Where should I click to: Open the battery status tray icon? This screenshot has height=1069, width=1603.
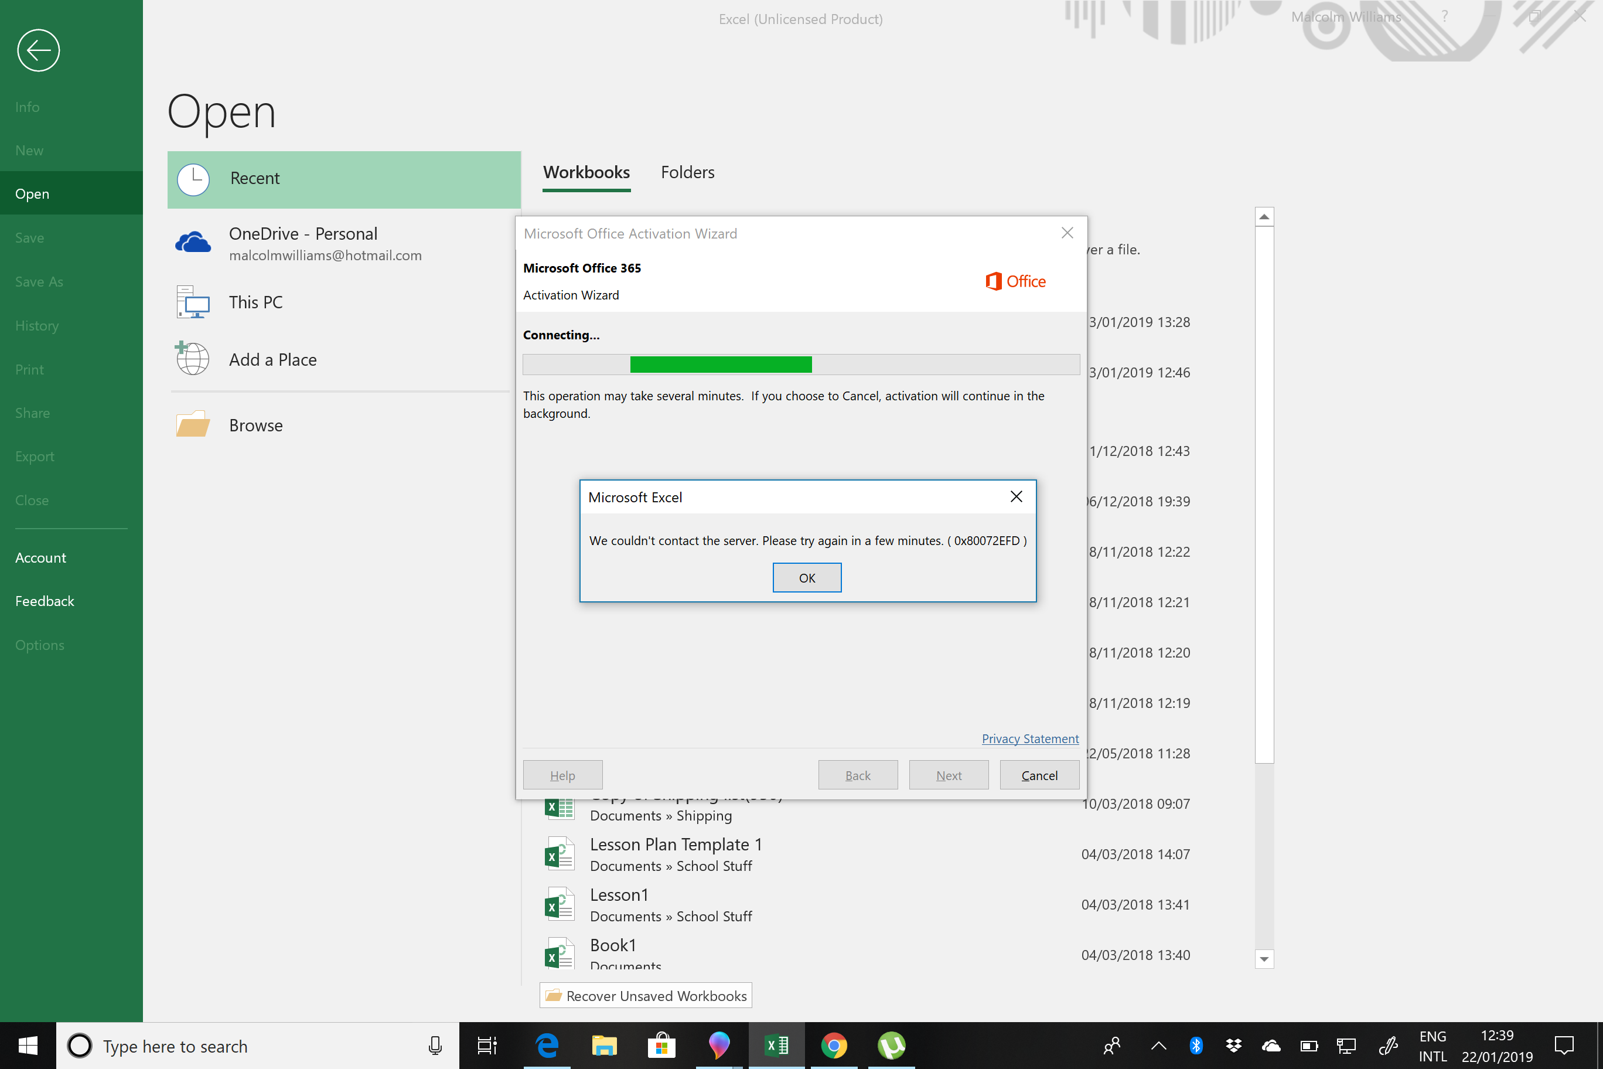coord(1309,1045)
